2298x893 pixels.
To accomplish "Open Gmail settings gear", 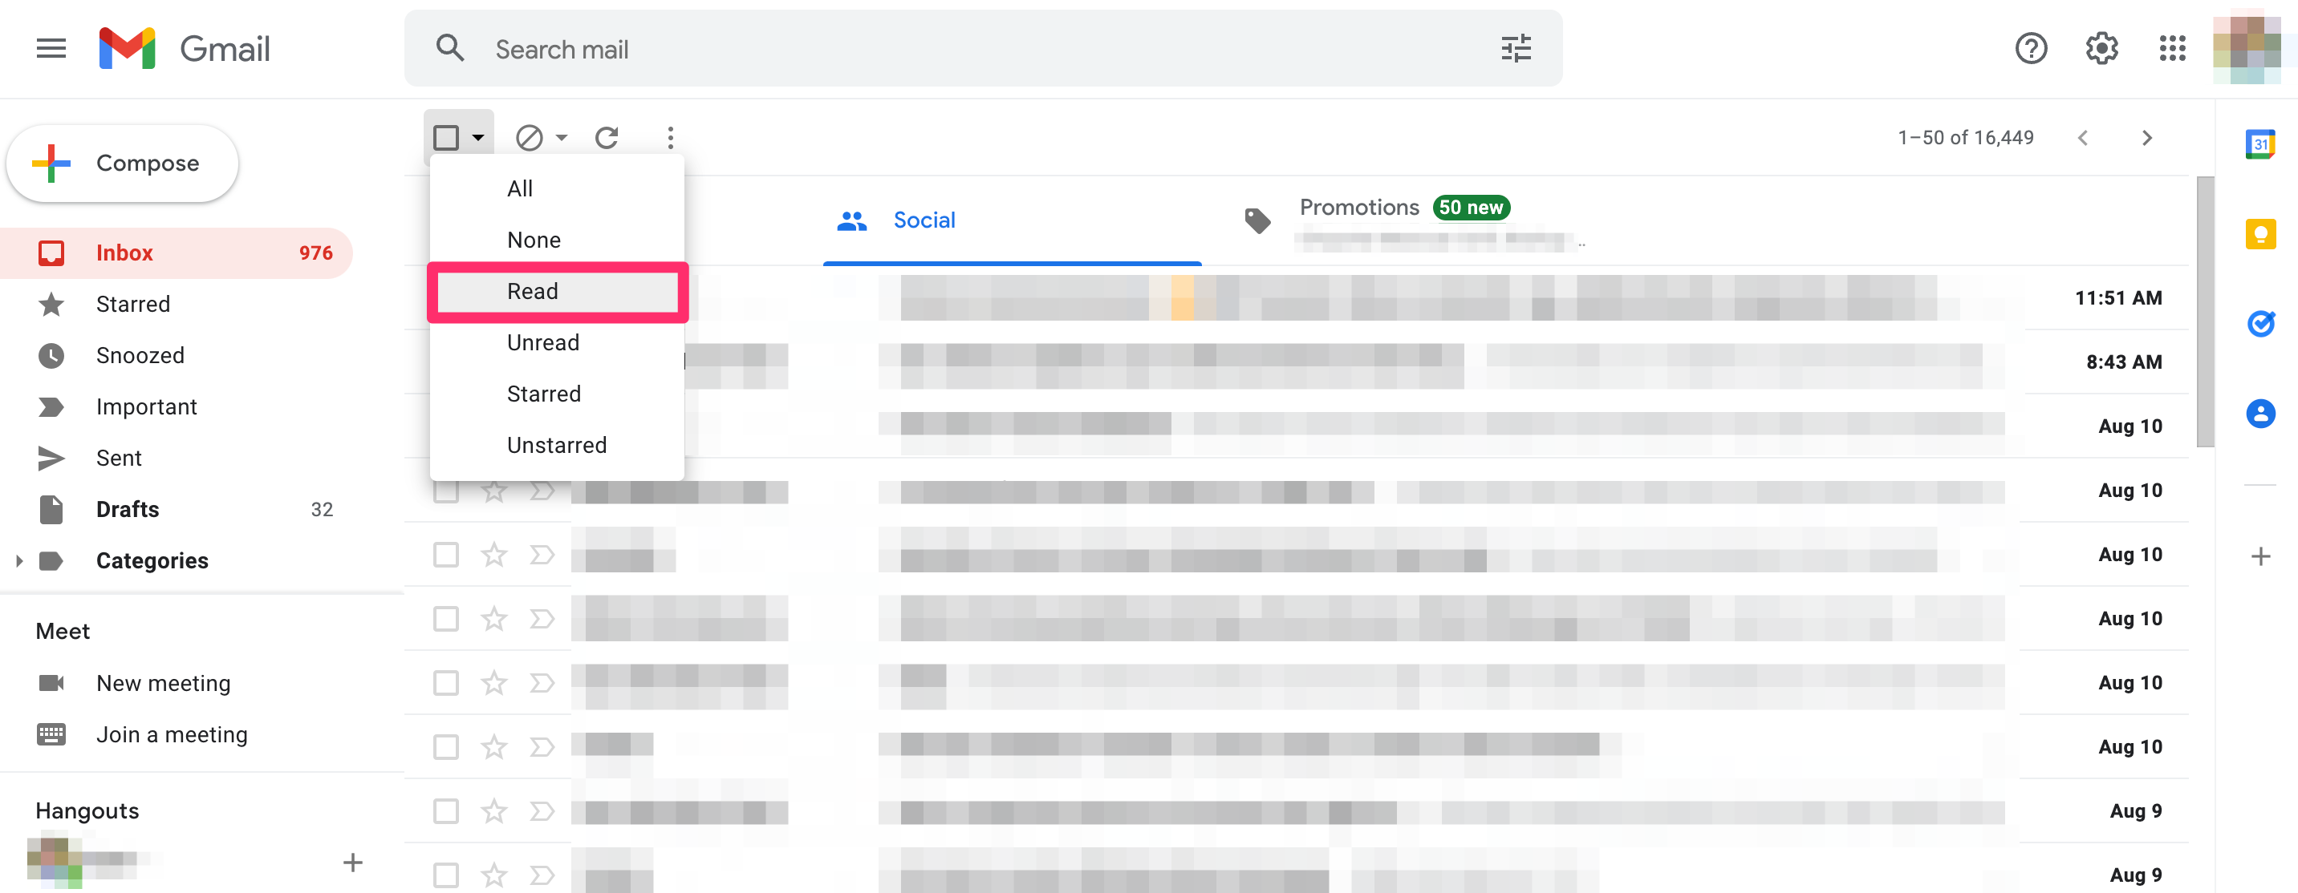I will 2101,48.
